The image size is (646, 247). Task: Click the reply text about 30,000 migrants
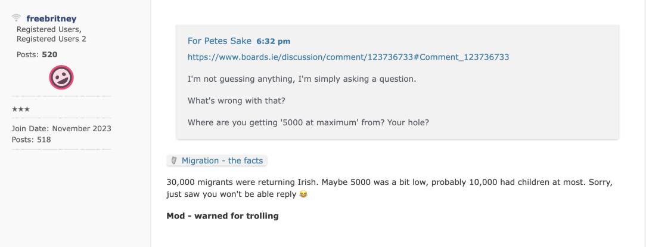click(389, 188)
